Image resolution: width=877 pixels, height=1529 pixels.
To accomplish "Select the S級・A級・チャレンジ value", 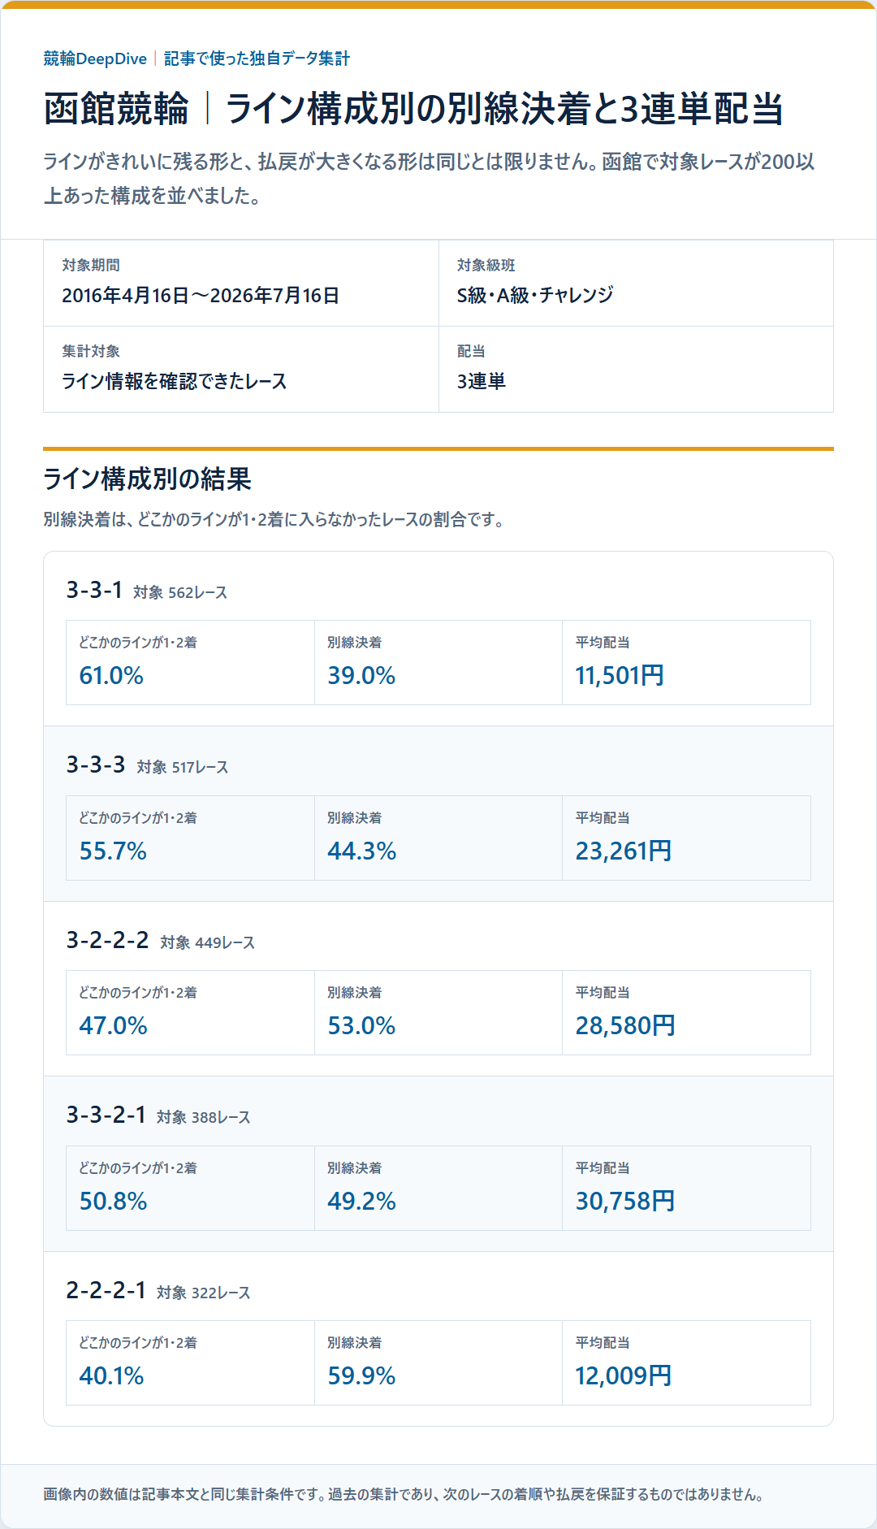I will [535, 295].
